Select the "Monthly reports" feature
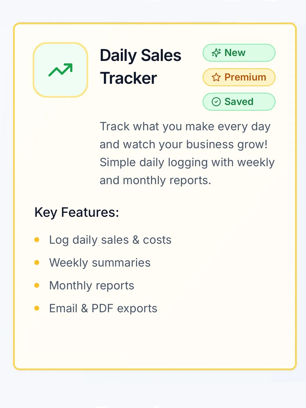The image size is (306, 408). coord(92,286)
